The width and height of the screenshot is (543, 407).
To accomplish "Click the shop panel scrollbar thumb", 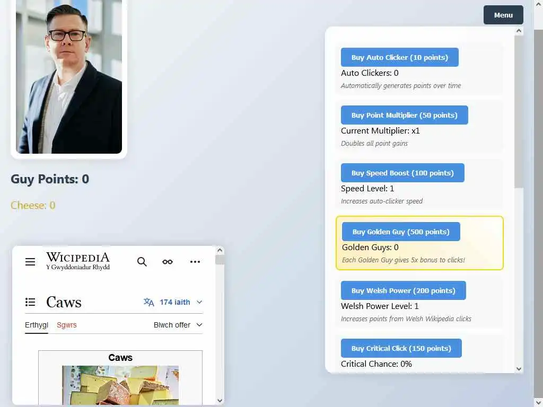I will [x=519, y=111].
